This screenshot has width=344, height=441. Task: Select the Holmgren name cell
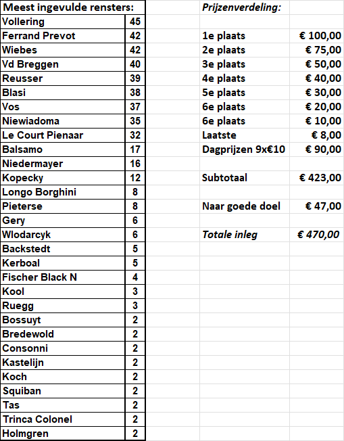[63, 434]
